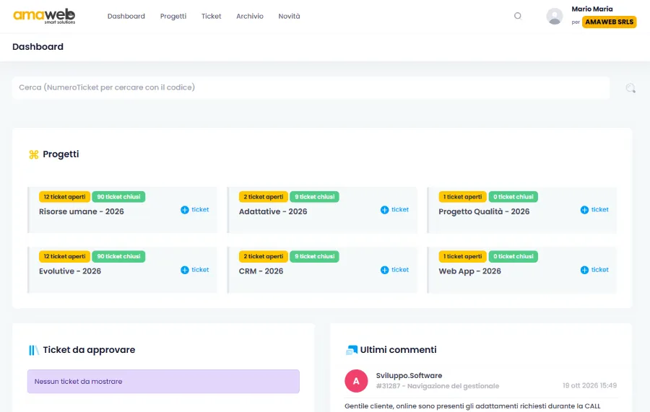Click the Progetti section command icon
Viewport: 650px width, 412px height.
[x=33, y=154]
